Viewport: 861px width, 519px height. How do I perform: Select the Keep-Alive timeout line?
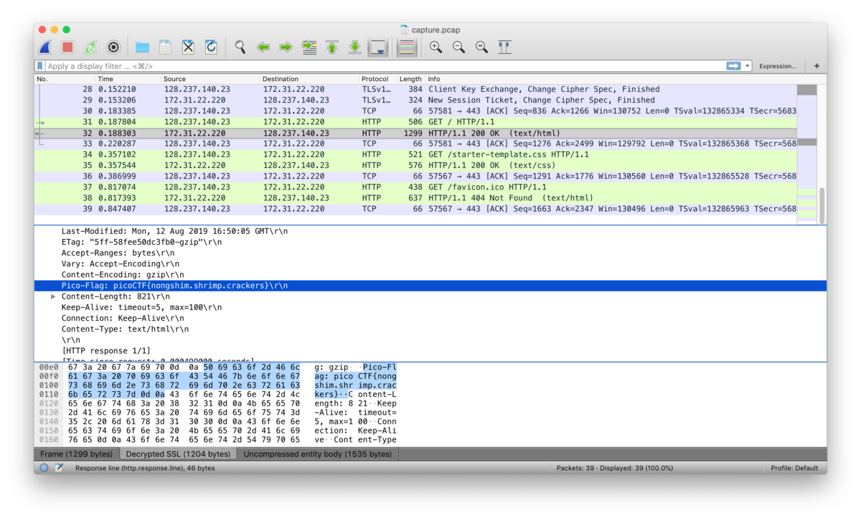430,307
